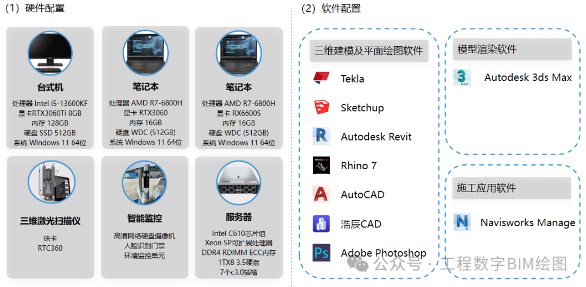
Task: Click the 三维激光扫描仪 title
Action: tap(50, 221)
